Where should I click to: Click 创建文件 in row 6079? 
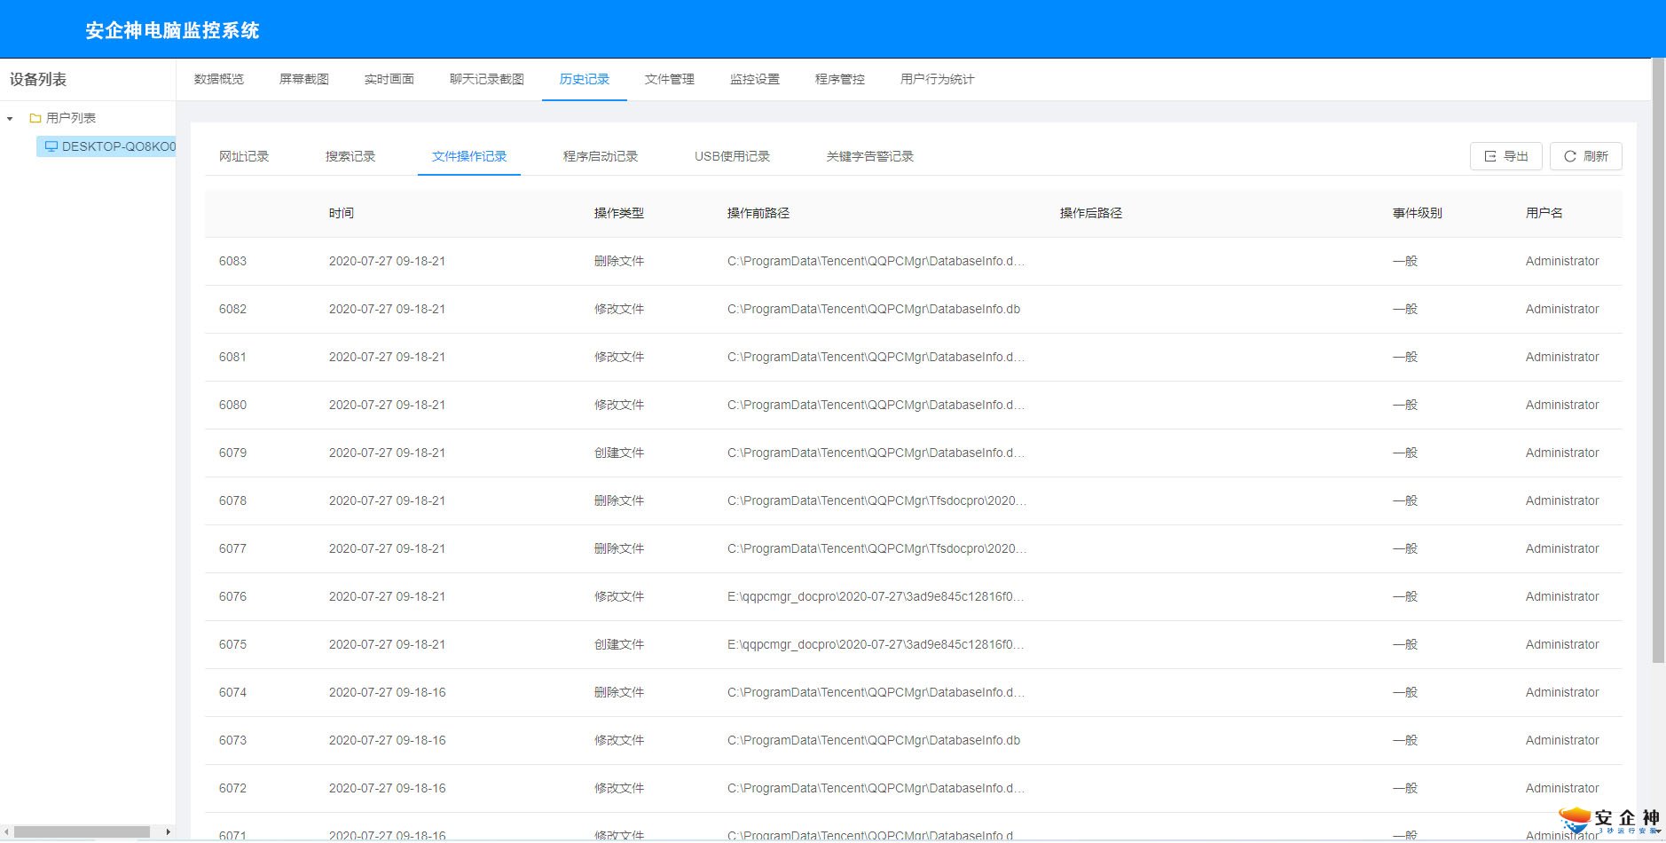click(619, 453)
